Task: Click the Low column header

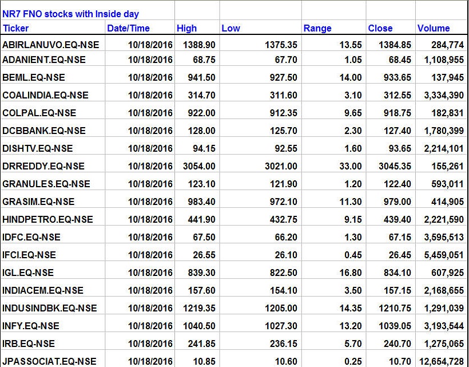Action: click(x=231, y=28)
